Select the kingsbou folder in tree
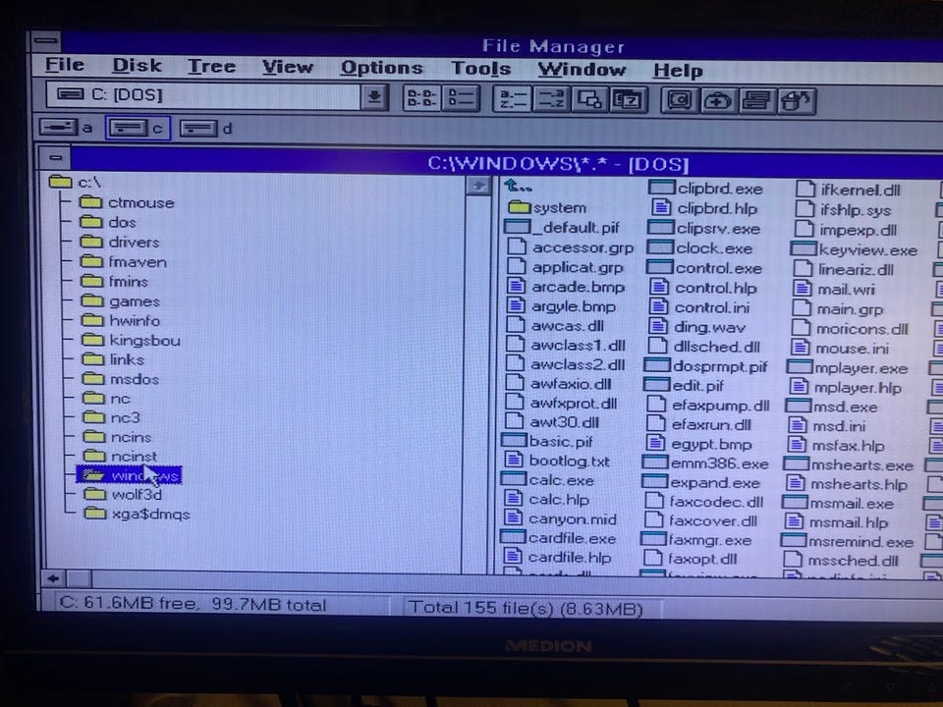 click(x=131, y=341)
